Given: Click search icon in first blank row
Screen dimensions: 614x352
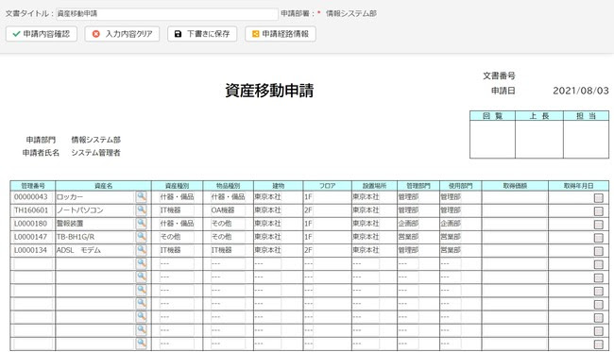Looking at the screenshot, I should click(x=142, y=263).
